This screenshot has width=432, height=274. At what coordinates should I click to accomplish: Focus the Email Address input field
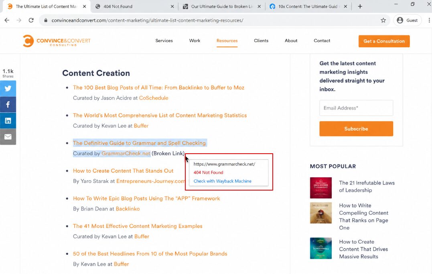coord(356,108)
